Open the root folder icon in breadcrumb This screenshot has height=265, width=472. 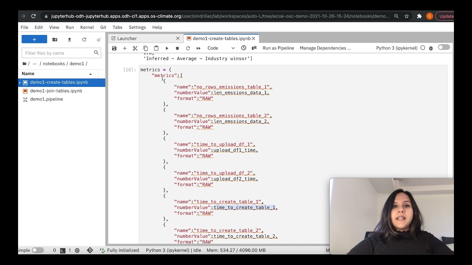pyautogui.click(x=25, y=64)
